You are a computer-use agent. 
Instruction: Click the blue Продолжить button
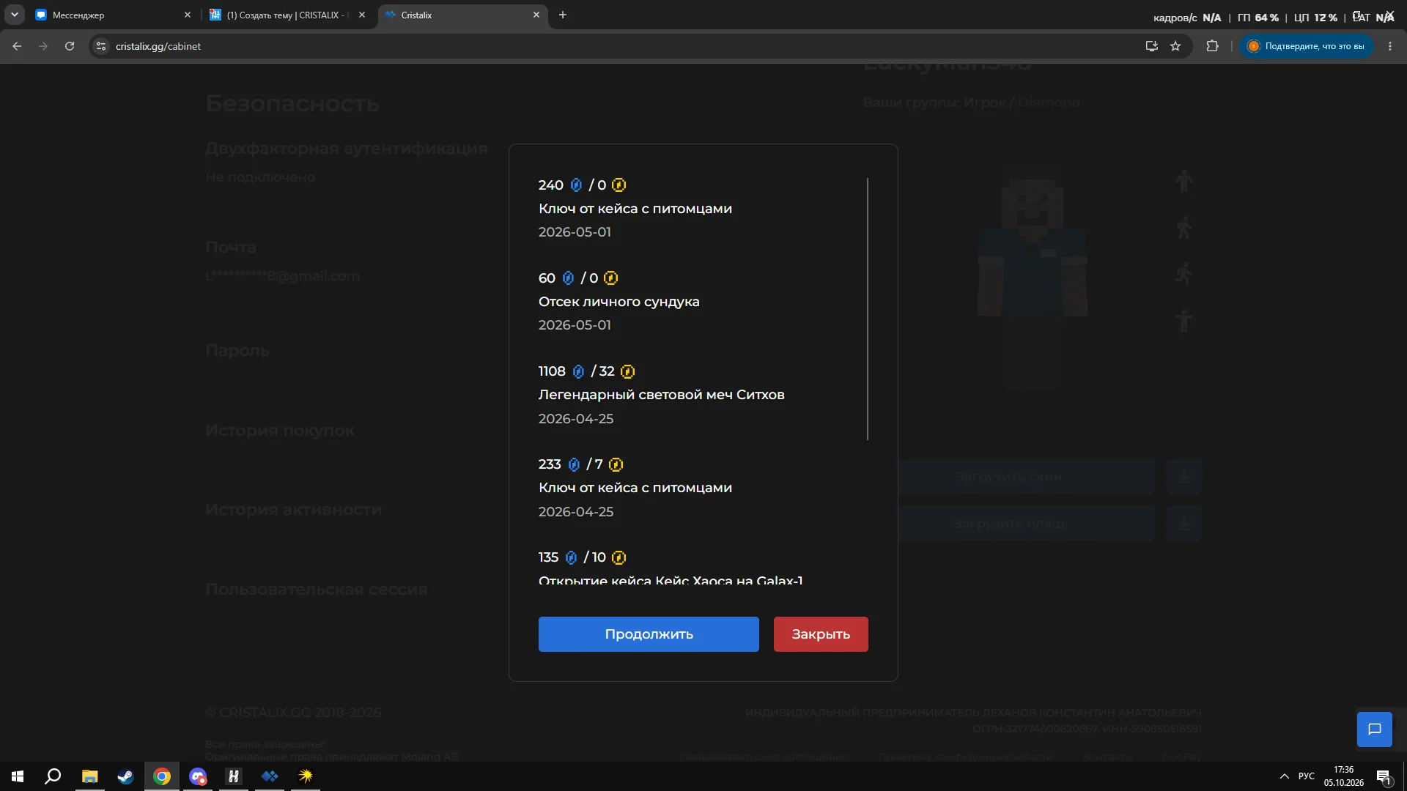(649, 634)
